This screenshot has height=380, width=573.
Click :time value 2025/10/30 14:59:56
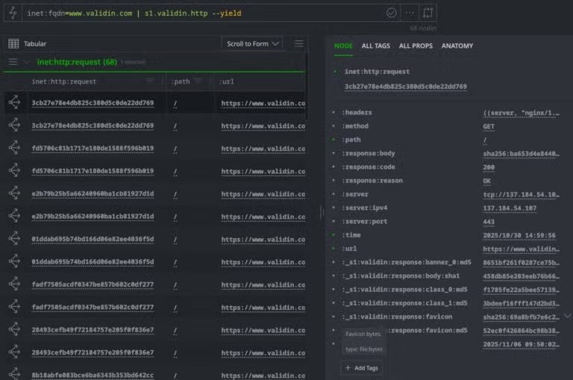coord(519,235)
